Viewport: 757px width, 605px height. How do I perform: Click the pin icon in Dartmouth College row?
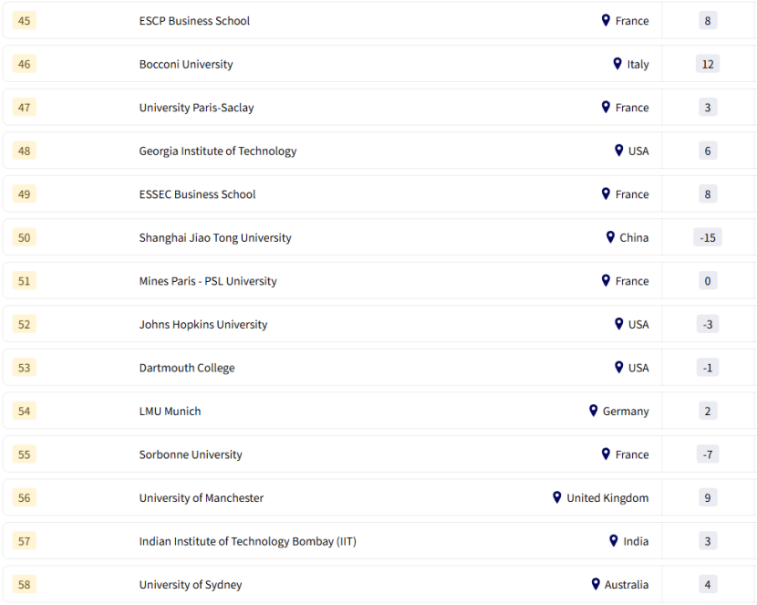619,368
